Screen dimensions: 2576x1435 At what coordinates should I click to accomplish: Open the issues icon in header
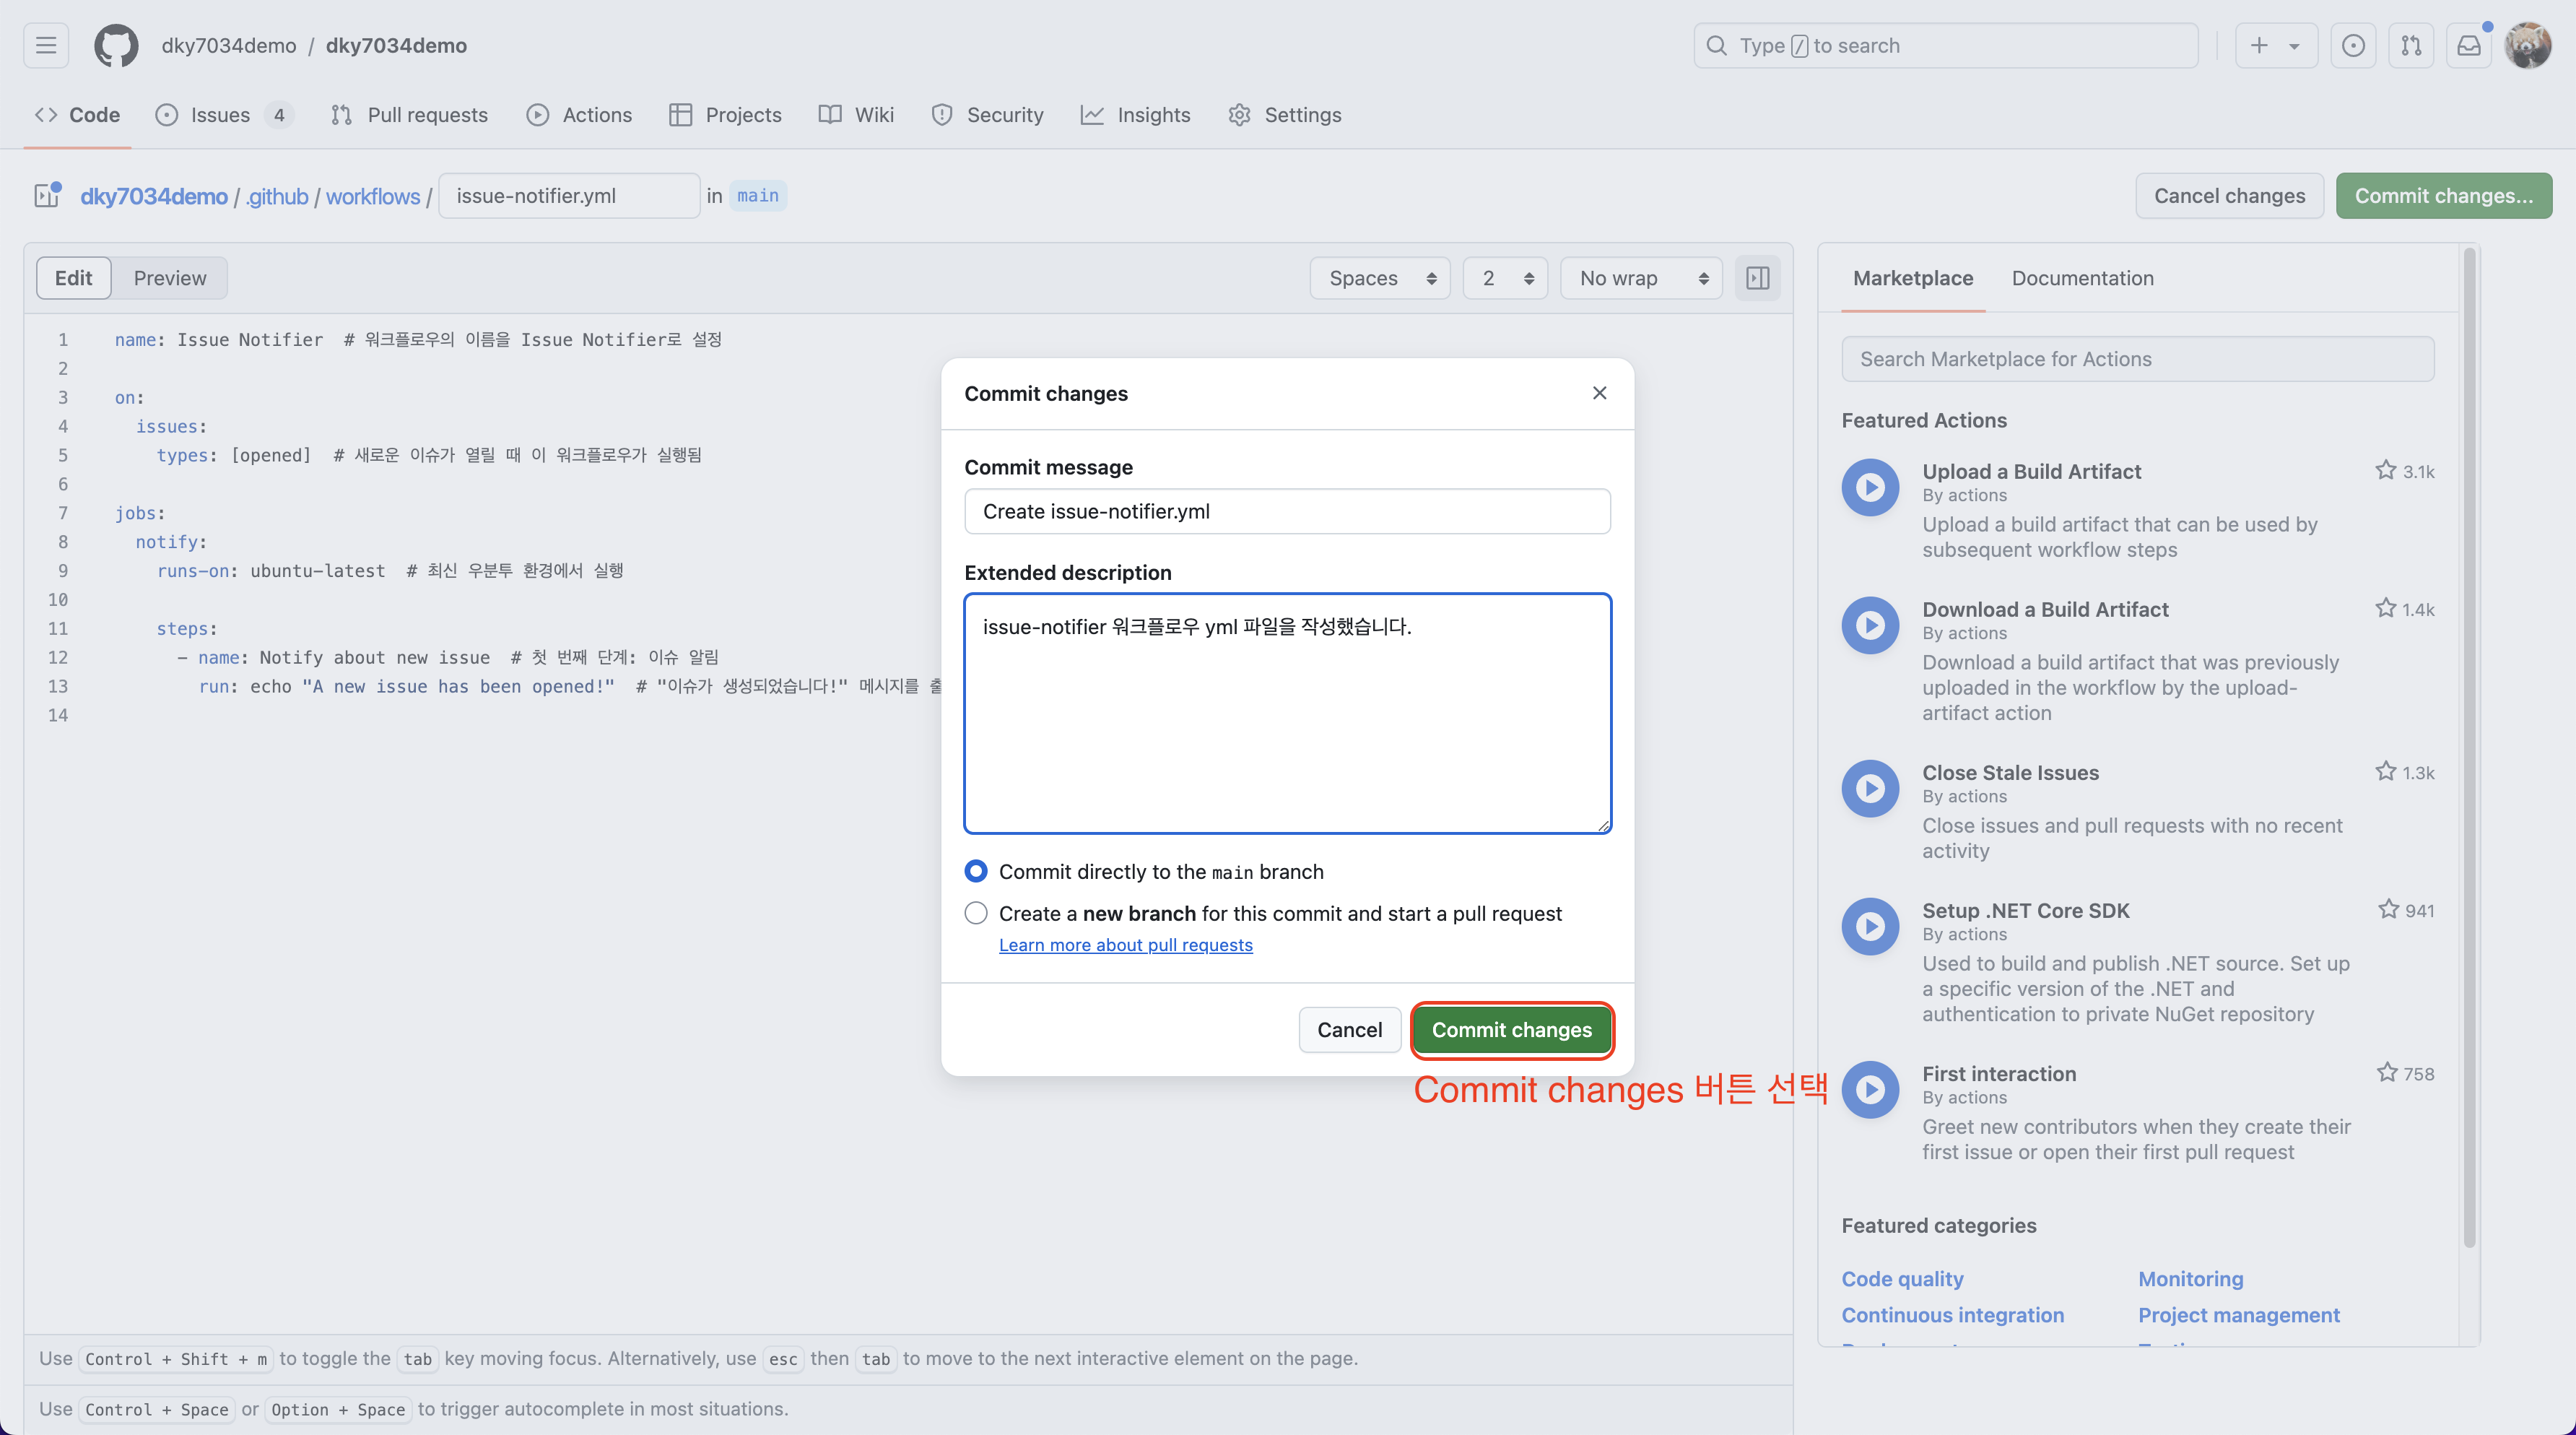2353,46
